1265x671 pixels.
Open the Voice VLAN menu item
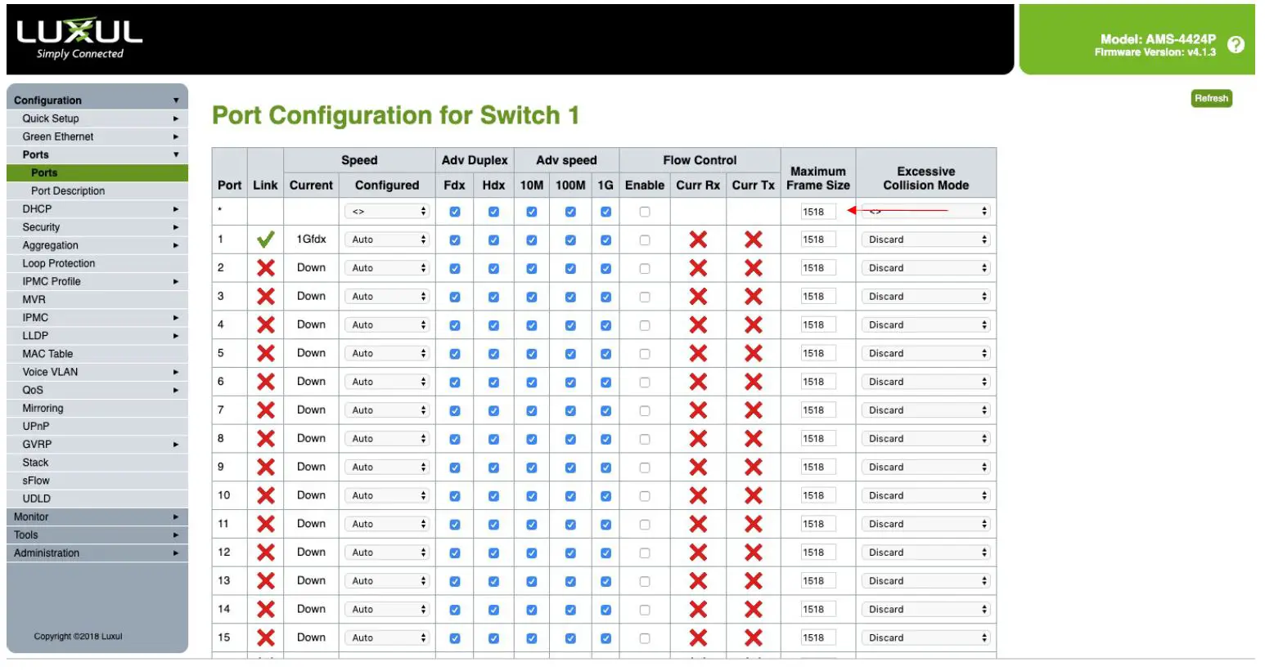tap(97, 372)
